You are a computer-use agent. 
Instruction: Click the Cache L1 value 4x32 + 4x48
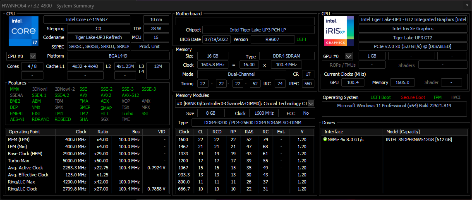85,66
